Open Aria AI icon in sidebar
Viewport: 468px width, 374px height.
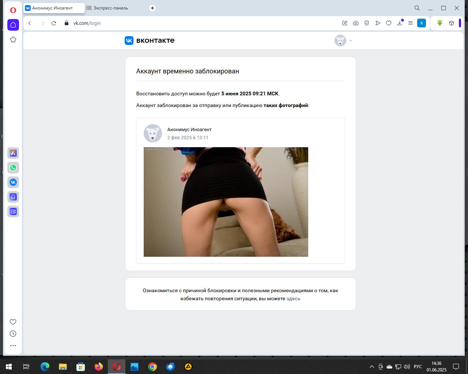13,153
